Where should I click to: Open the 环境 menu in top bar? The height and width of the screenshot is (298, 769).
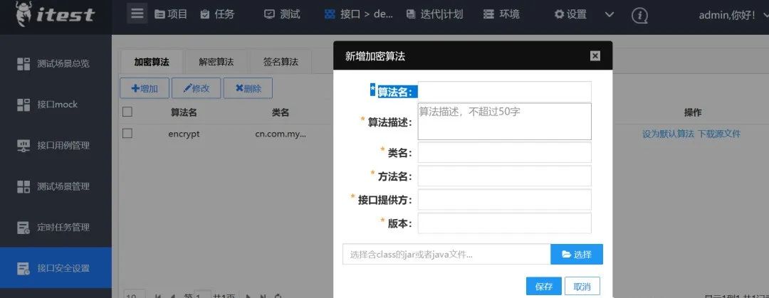(x=501, y=14)
